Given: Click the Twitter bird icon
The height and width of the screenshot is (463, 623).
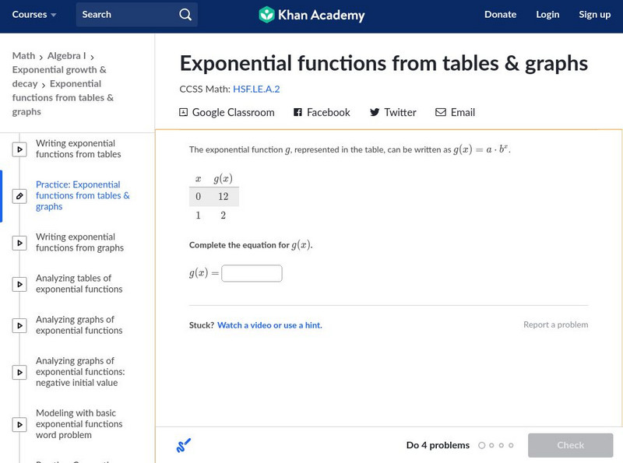Looking at the screenshot, I should click(x=375, y=113).
